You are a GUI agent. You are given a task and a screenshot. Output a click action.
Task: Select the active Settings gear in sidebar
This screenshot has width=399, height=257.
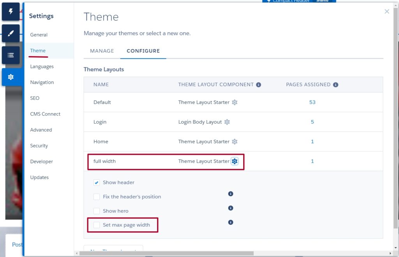tap(11, 77)
